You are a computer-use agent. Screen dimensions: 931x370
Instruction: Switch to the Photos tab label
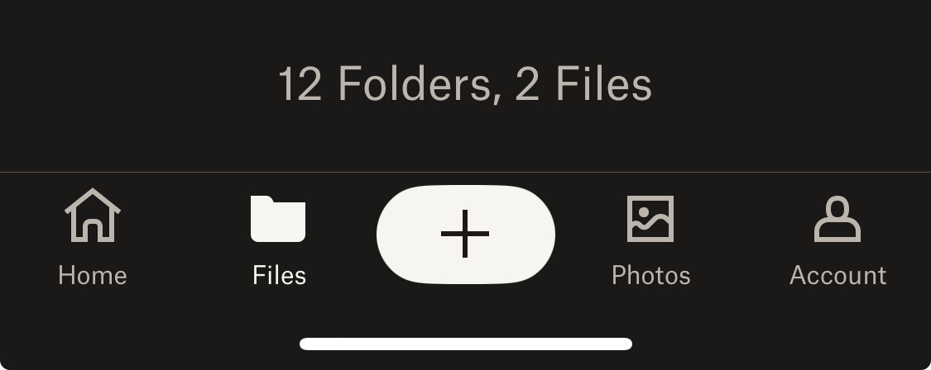point(650,276)
